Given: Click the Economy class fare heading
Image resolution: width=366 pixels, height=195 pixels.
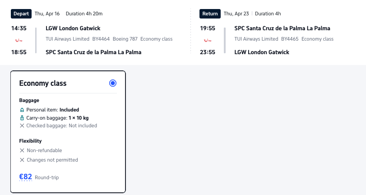Looking at the screenshot, I should (x=43, y=84).
